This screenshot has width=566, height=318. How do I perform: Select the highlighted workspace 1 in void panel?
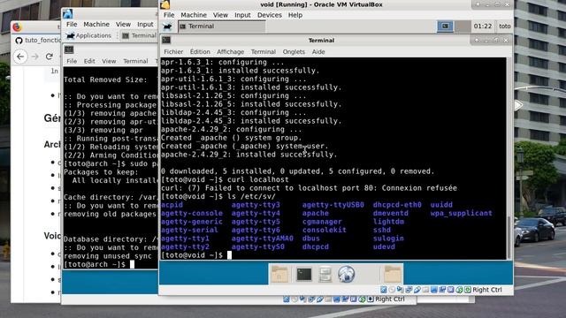[x=445, y=26]
